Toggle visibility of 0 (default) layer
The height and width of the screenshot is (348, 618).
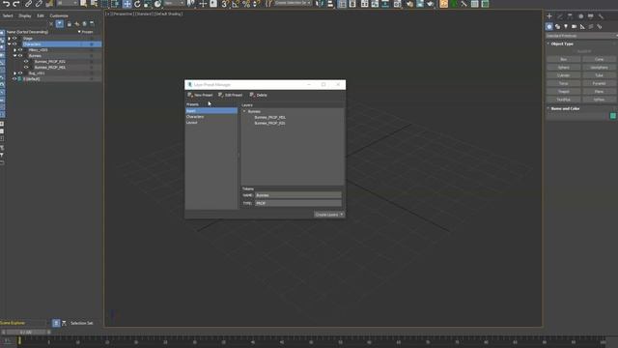tap(14, 79)
